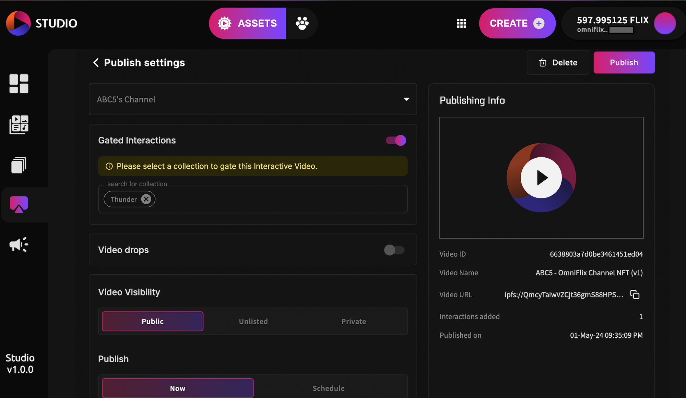Set visibility to Unlisted
The image size is (686, 398).
253,321
